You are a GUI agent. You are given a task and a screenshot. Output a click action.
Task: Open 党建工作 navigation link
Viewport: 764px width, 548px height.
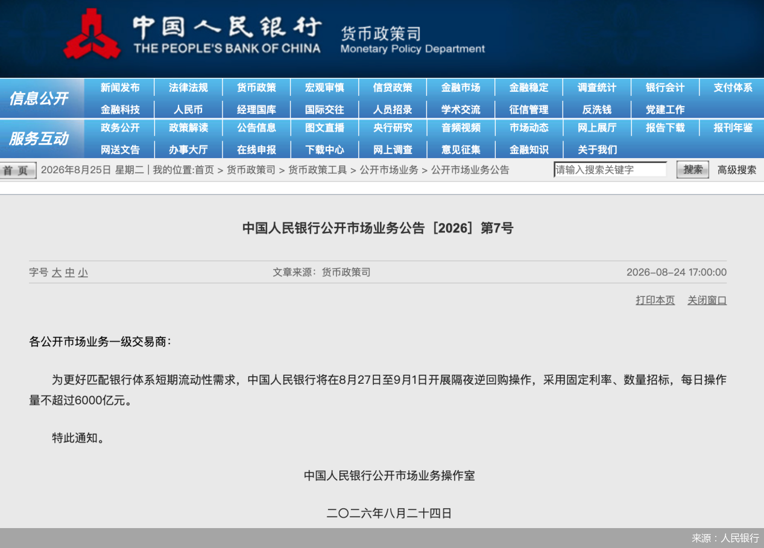point(665,110)
